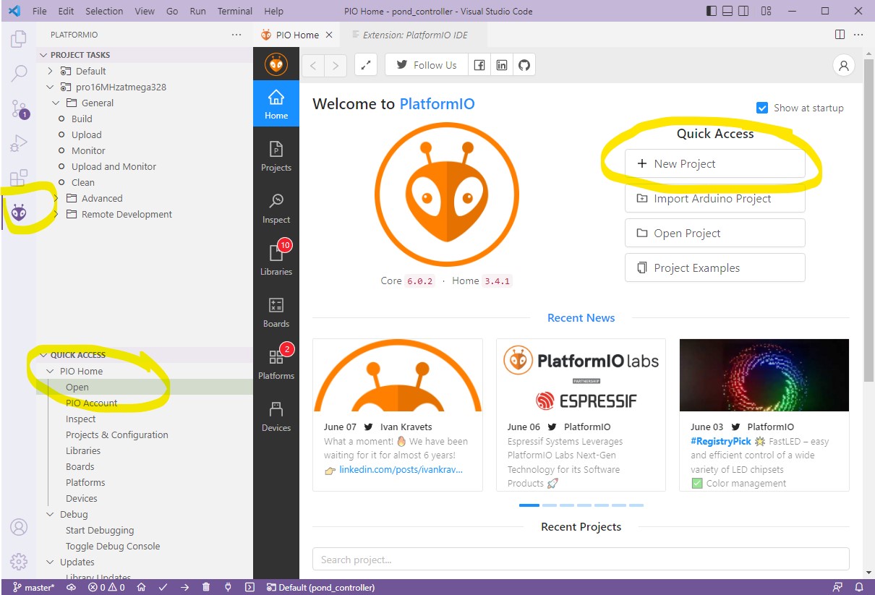
Task: Uncheck the Show at startup checkbox
Action: coord(762,108)
